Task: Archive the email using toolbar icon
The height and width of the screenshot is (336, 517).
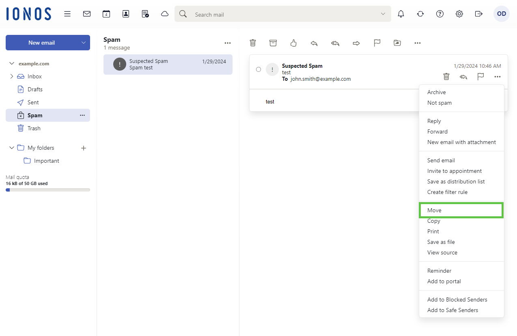Action: [x=273, y=43]
